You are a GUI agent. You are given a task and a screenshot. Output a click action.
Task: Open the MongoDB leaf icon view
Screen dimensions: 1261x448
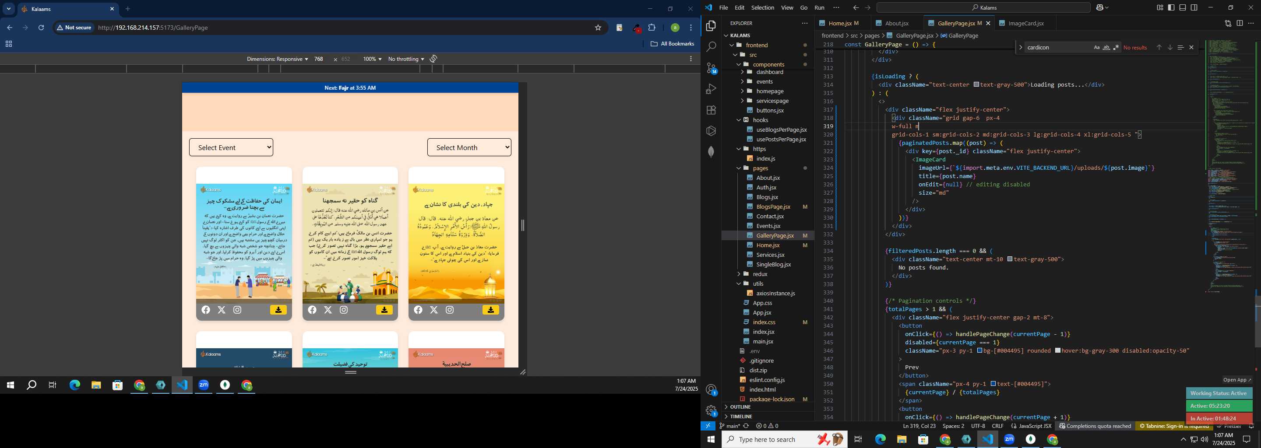711,152
